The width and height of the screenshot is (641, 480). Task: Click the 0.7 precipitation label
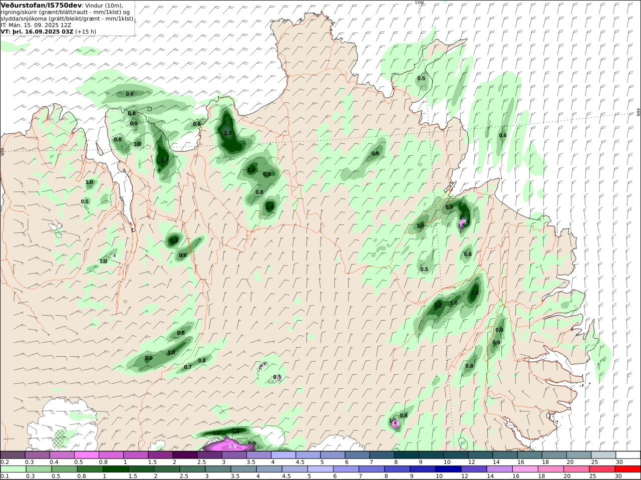[188, 367]
